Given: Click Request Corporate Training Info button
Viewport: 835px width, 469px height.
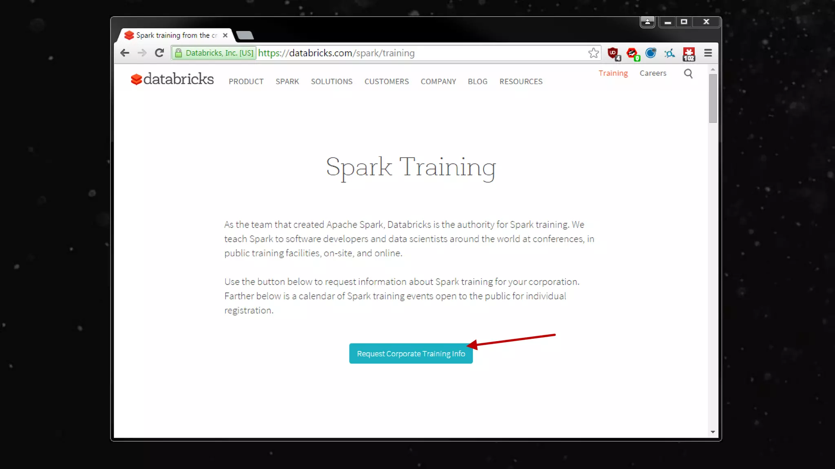Looking at the screenshot, I should tap(411, 354).
